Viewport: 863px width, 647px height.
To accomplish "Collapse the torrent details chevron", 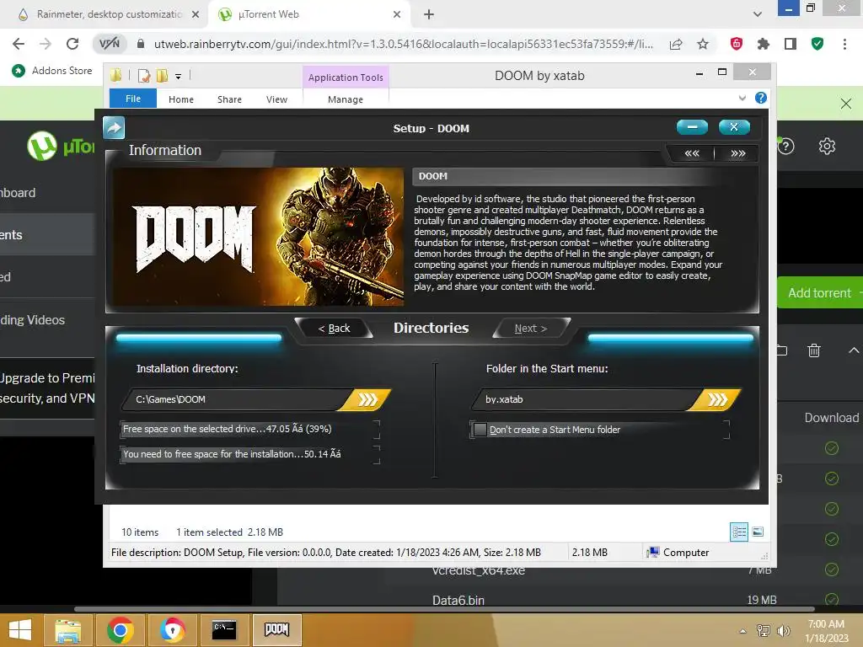I will tap(854, 350).
